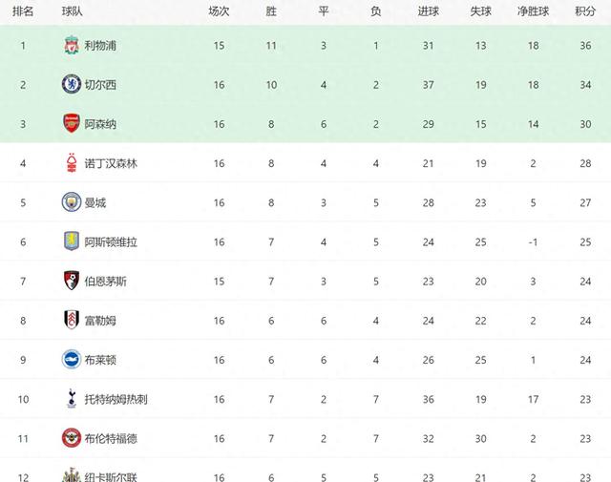Click the Arsenal club crest

point(72,123)
